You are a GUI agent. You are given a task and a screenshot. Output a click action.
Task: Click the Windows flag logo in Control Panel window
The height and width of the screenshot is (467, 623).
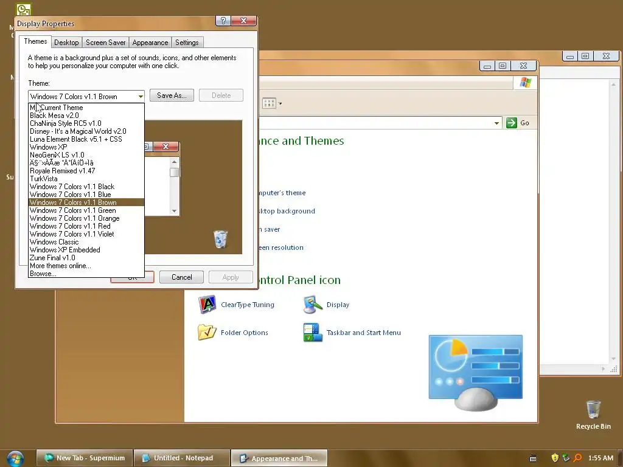(x=525, y=82)
